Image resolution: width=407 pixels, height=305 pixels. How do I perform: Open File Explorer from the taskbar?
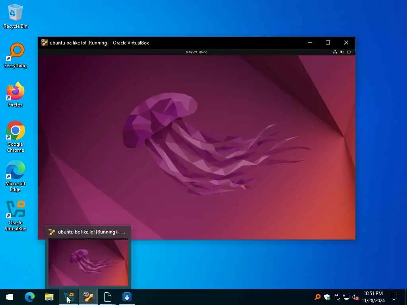pyautogui.click(x=49, y=297)
